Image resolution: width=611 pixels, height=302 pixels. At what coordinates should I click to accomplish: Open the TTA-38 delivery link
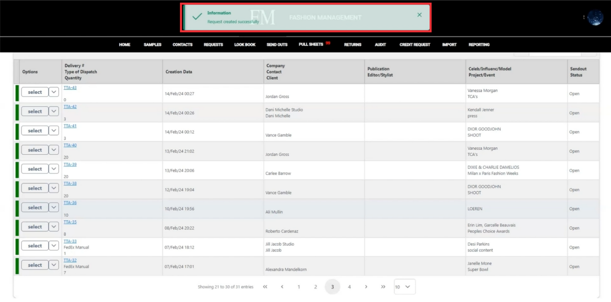tap(70, 183)
